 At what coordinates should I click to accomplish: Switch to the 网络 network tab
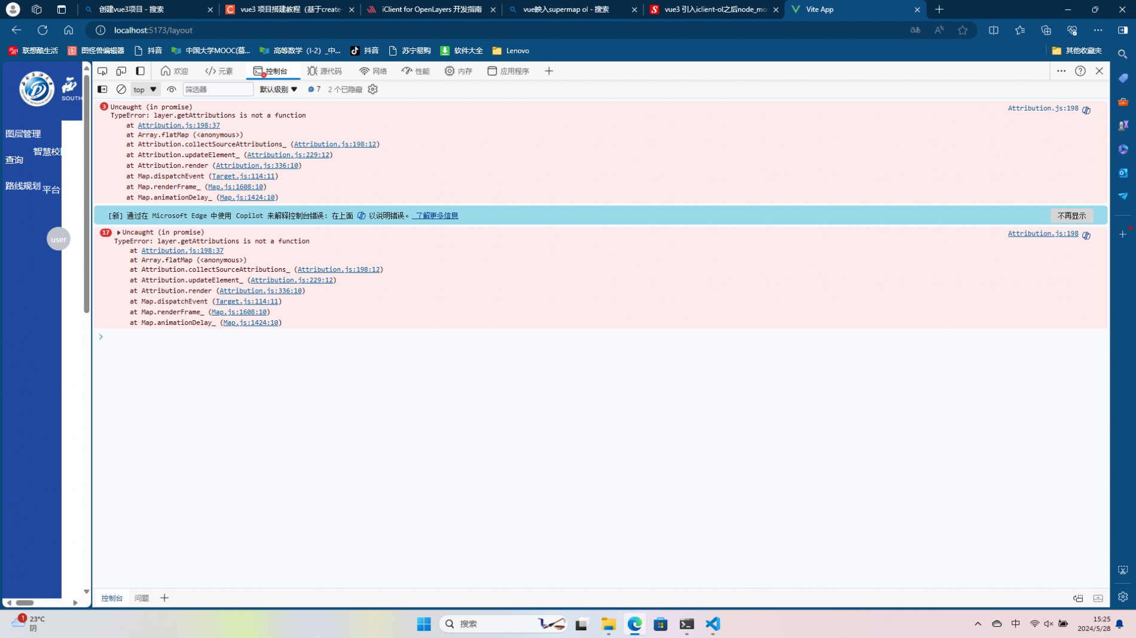(x=374, y=71)
